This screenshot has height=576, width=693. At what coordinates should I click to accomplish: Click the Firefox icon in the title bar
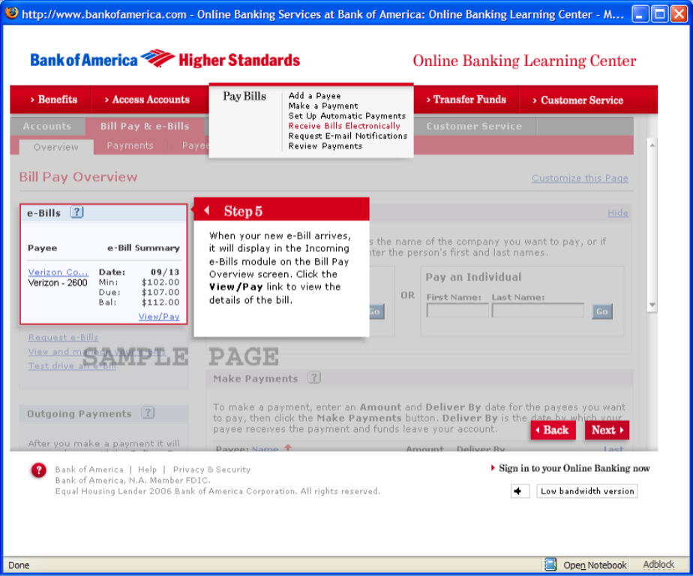click(x=11, y=13)
